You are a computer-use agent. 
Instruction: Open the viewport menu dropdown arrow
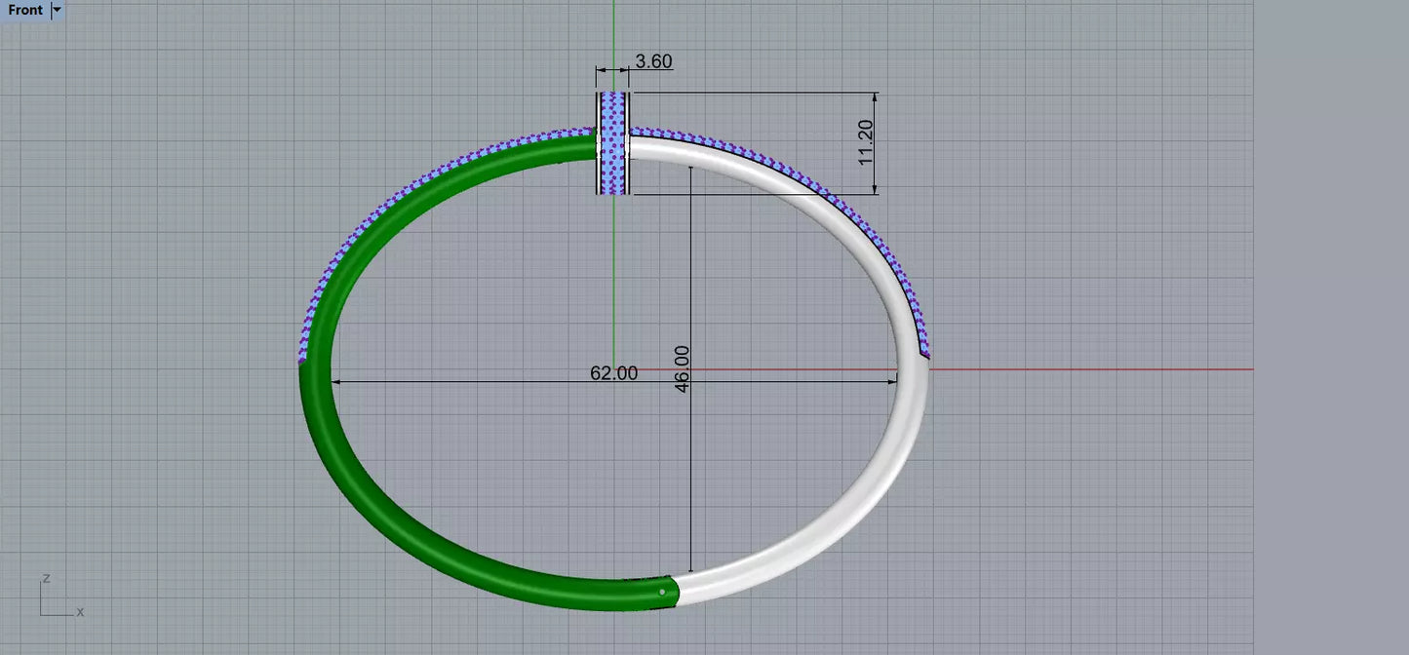pos(57,10)
